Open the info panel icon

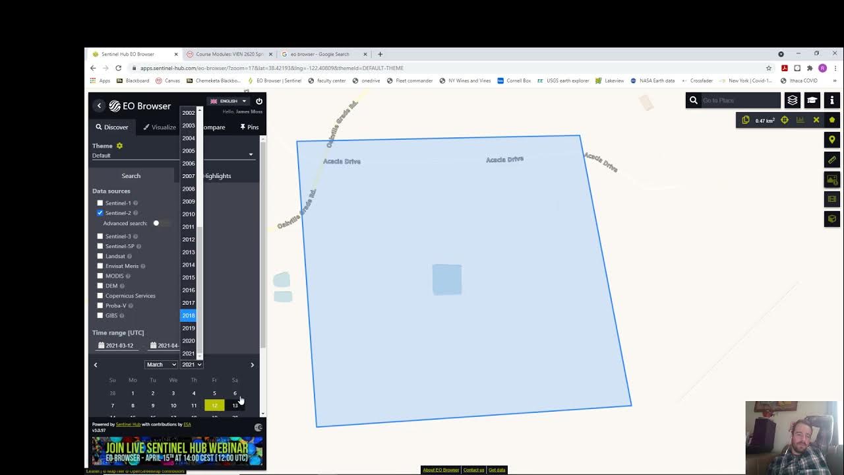[832, 100]
